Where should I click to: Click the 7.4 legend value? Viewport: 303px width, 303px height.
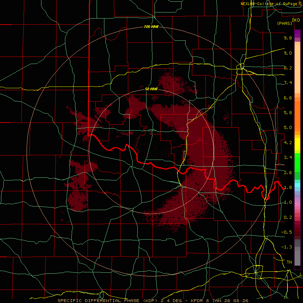pos(288,83)
